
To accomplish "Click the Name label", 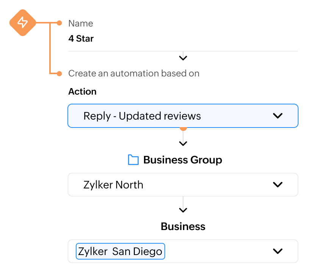I will pyautogui.click(x=81, y=23).
